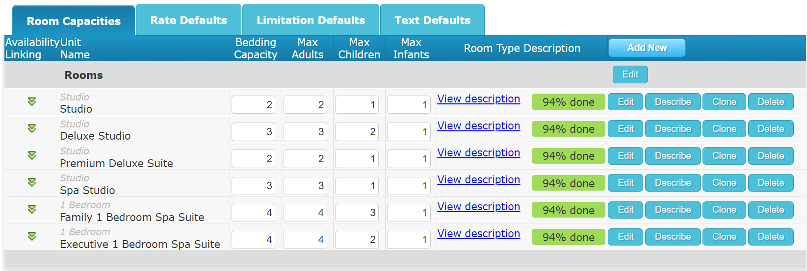This screenshot has width=807, height=271.
Task: Open View description link for Deluxe Studio
Action: coord(479,126)
